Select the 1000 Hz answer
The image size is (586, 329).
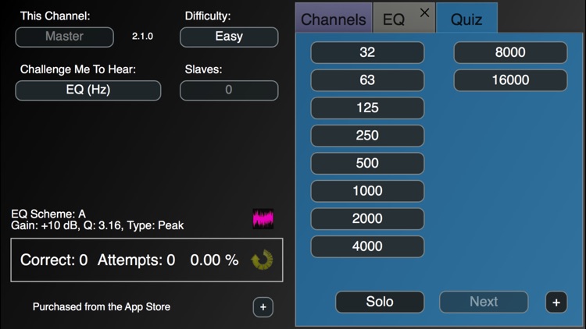tap(367, 191)
